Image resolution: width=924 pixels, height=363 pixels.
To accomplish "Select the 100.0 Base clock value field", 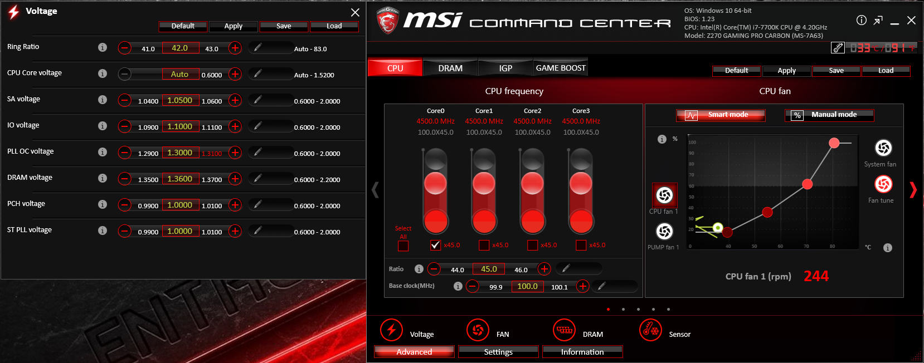I will [527, 286].
